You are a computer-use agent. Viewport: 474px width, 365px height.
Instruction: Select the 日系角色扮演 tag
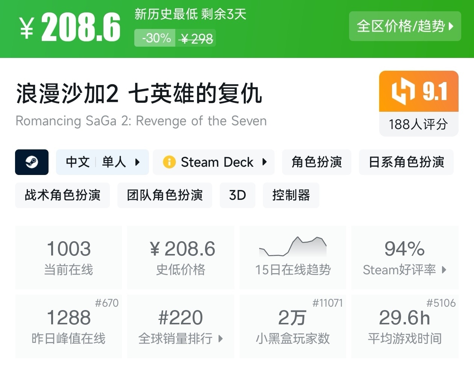[x=406, y=162]
